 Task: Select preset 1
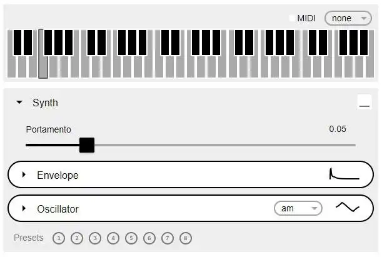[x=58, y=238]
